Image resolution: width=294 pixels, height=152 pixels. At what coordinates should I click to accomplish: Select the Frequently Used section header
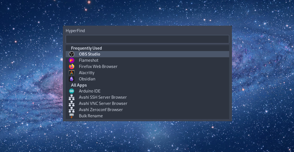click(x=86, y=48)
